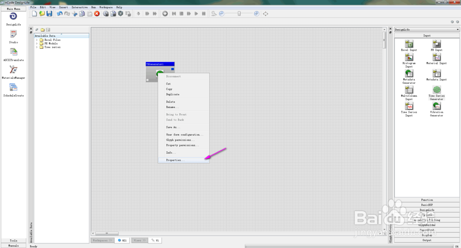Switch to the V1 view tab
461x248 pixels.
click(x=155, y=240)
